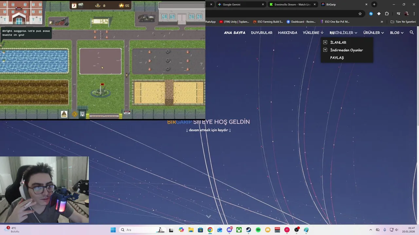This screenshot has height=235, width=419.
Task: Open Task View from the taskbar
Action: pyautogui.click(x=171, y=230)
